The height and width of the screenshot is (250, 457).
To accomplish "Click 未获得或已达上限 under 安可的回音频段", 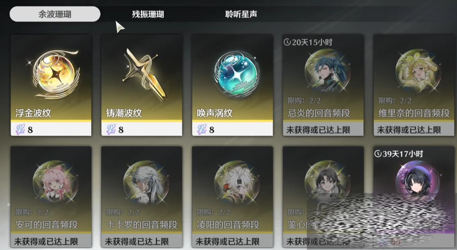I will (46, 241).
